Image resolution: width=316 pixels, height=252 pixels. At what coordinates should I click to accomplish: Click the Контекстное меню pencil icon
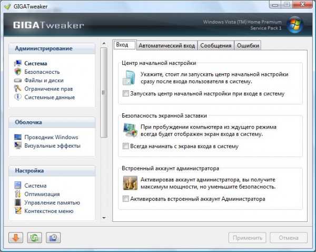click(18, 211)
